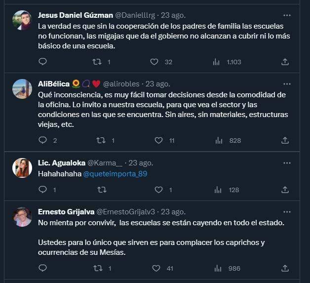The image size is (310, 283).
Task: Open more options on Ernesto Grijalva's tweet
Action: click(x=287, y=212)
